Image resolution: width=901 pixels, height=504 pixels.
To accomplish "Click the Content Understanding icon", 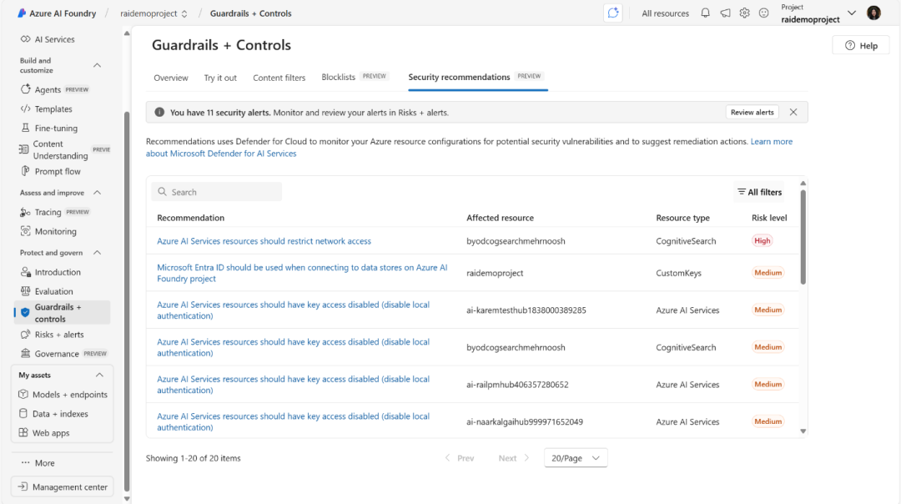I will [23, 149].
